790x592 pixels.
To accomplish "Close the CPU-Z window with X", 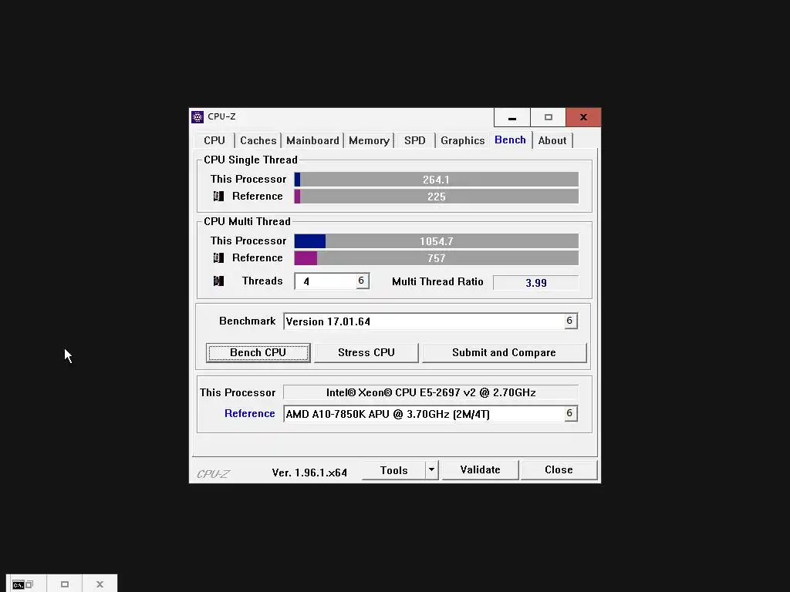I will coord(583,117).
